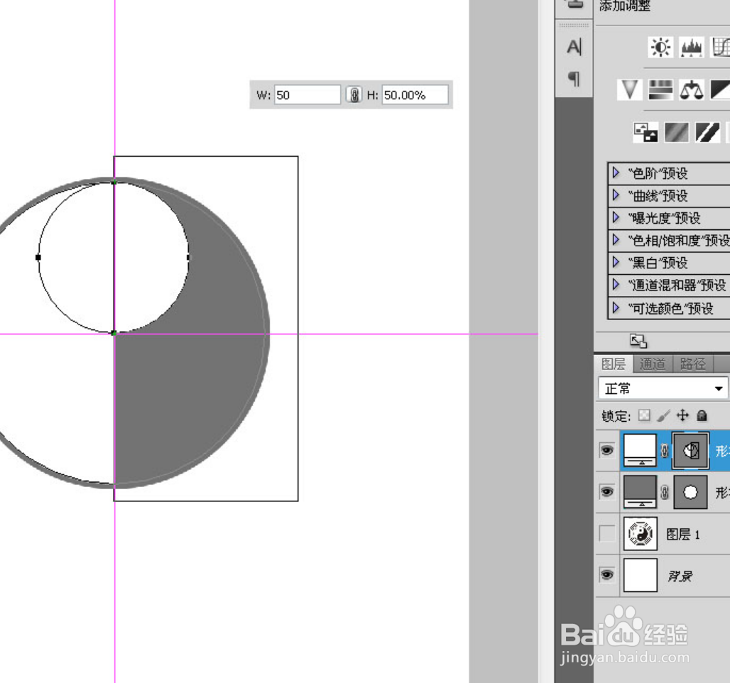730x683 pixels.
Task: Expand the "曲线"预设 list
Action: pos(616,195)
